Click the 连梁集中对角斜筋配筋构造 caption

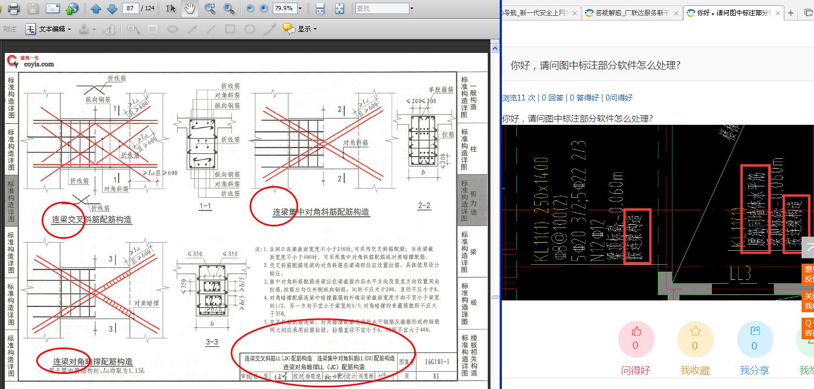[321, 212]
